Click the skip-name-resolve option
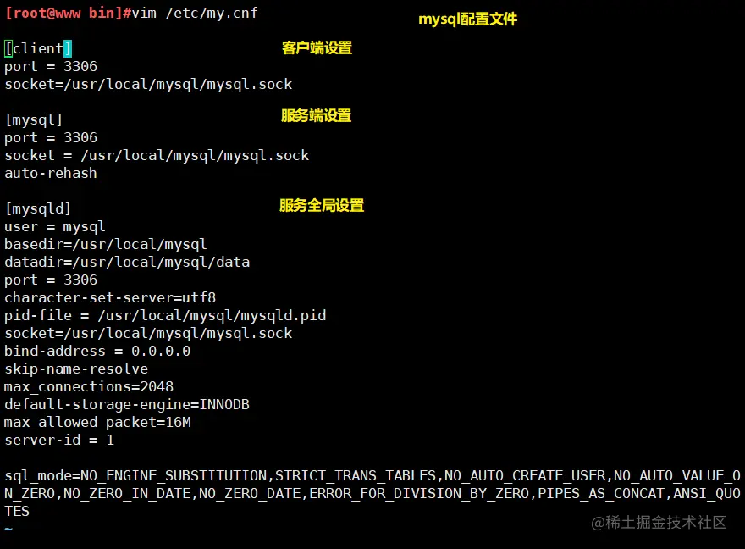This screenshot has height=549, width=745. 76,369
